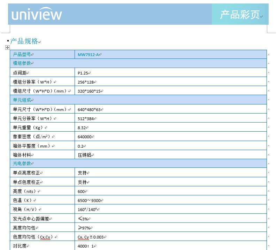The image size is (277, 250).
Task: Click the 6500～9300 color temperature value
Action: click(90, 200)
